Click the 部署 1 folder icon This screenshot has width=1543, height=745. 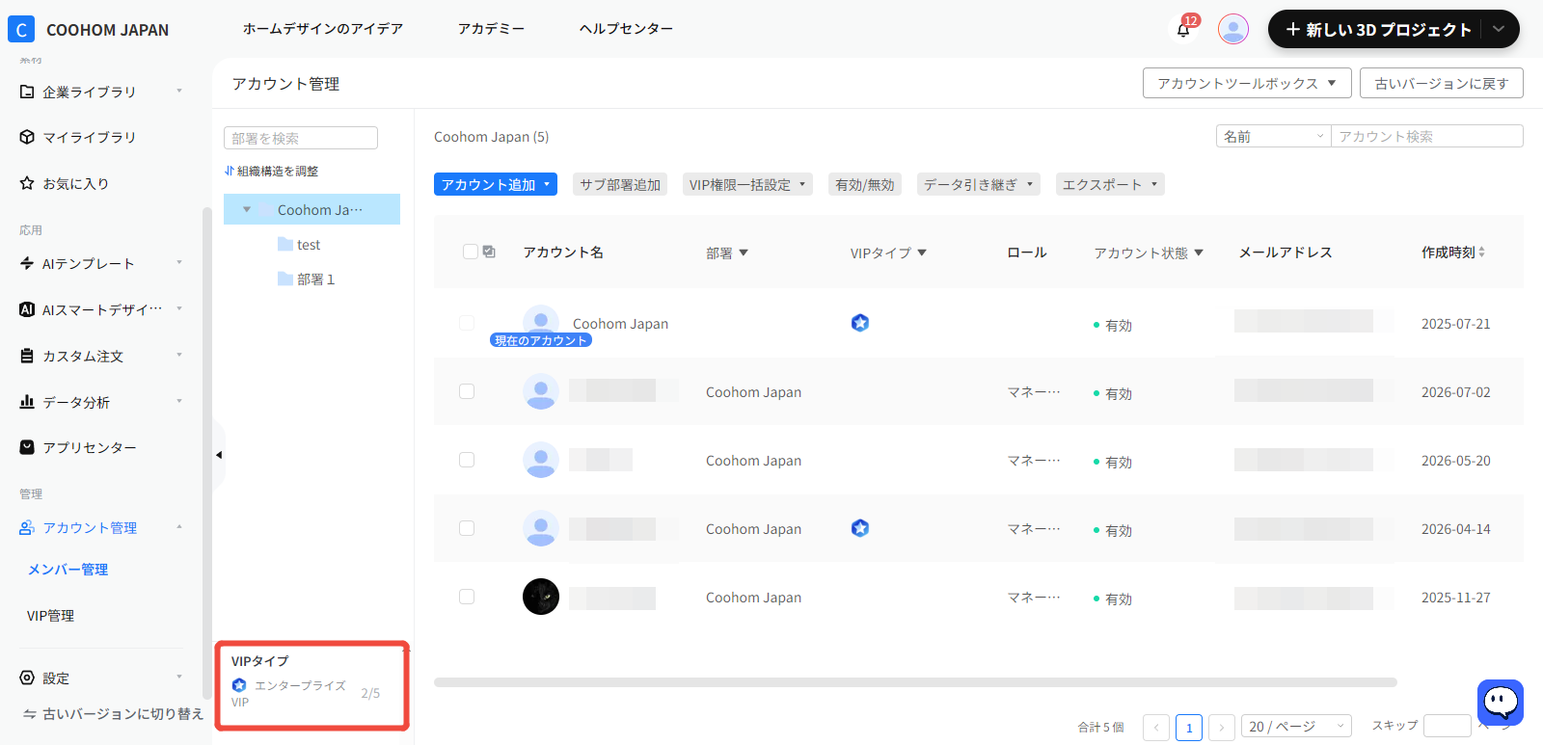(x=285, y=279)
